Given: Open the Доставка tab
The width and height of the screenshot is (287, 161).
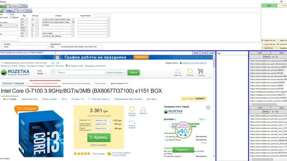Looking at the screenshot, I should pyautogui.click(x=151, y=99).
